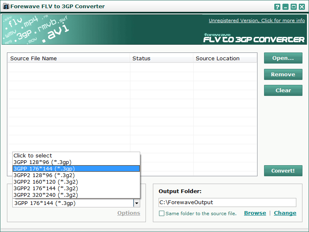Viewport: 309px width, 232px height.
Task: Choose 3GPP2 160*120 (*.3g2) format
Action: pos(76,182)
